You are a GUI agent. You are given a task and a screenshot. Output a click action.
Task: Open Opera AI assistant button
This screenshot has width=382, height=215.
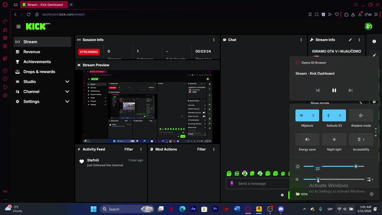tap(368, 14)
